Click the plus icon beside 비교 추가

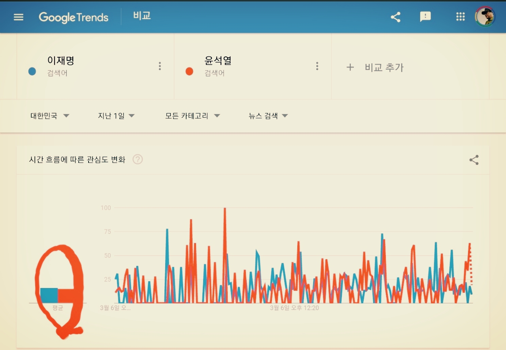[x=350, y=67]
